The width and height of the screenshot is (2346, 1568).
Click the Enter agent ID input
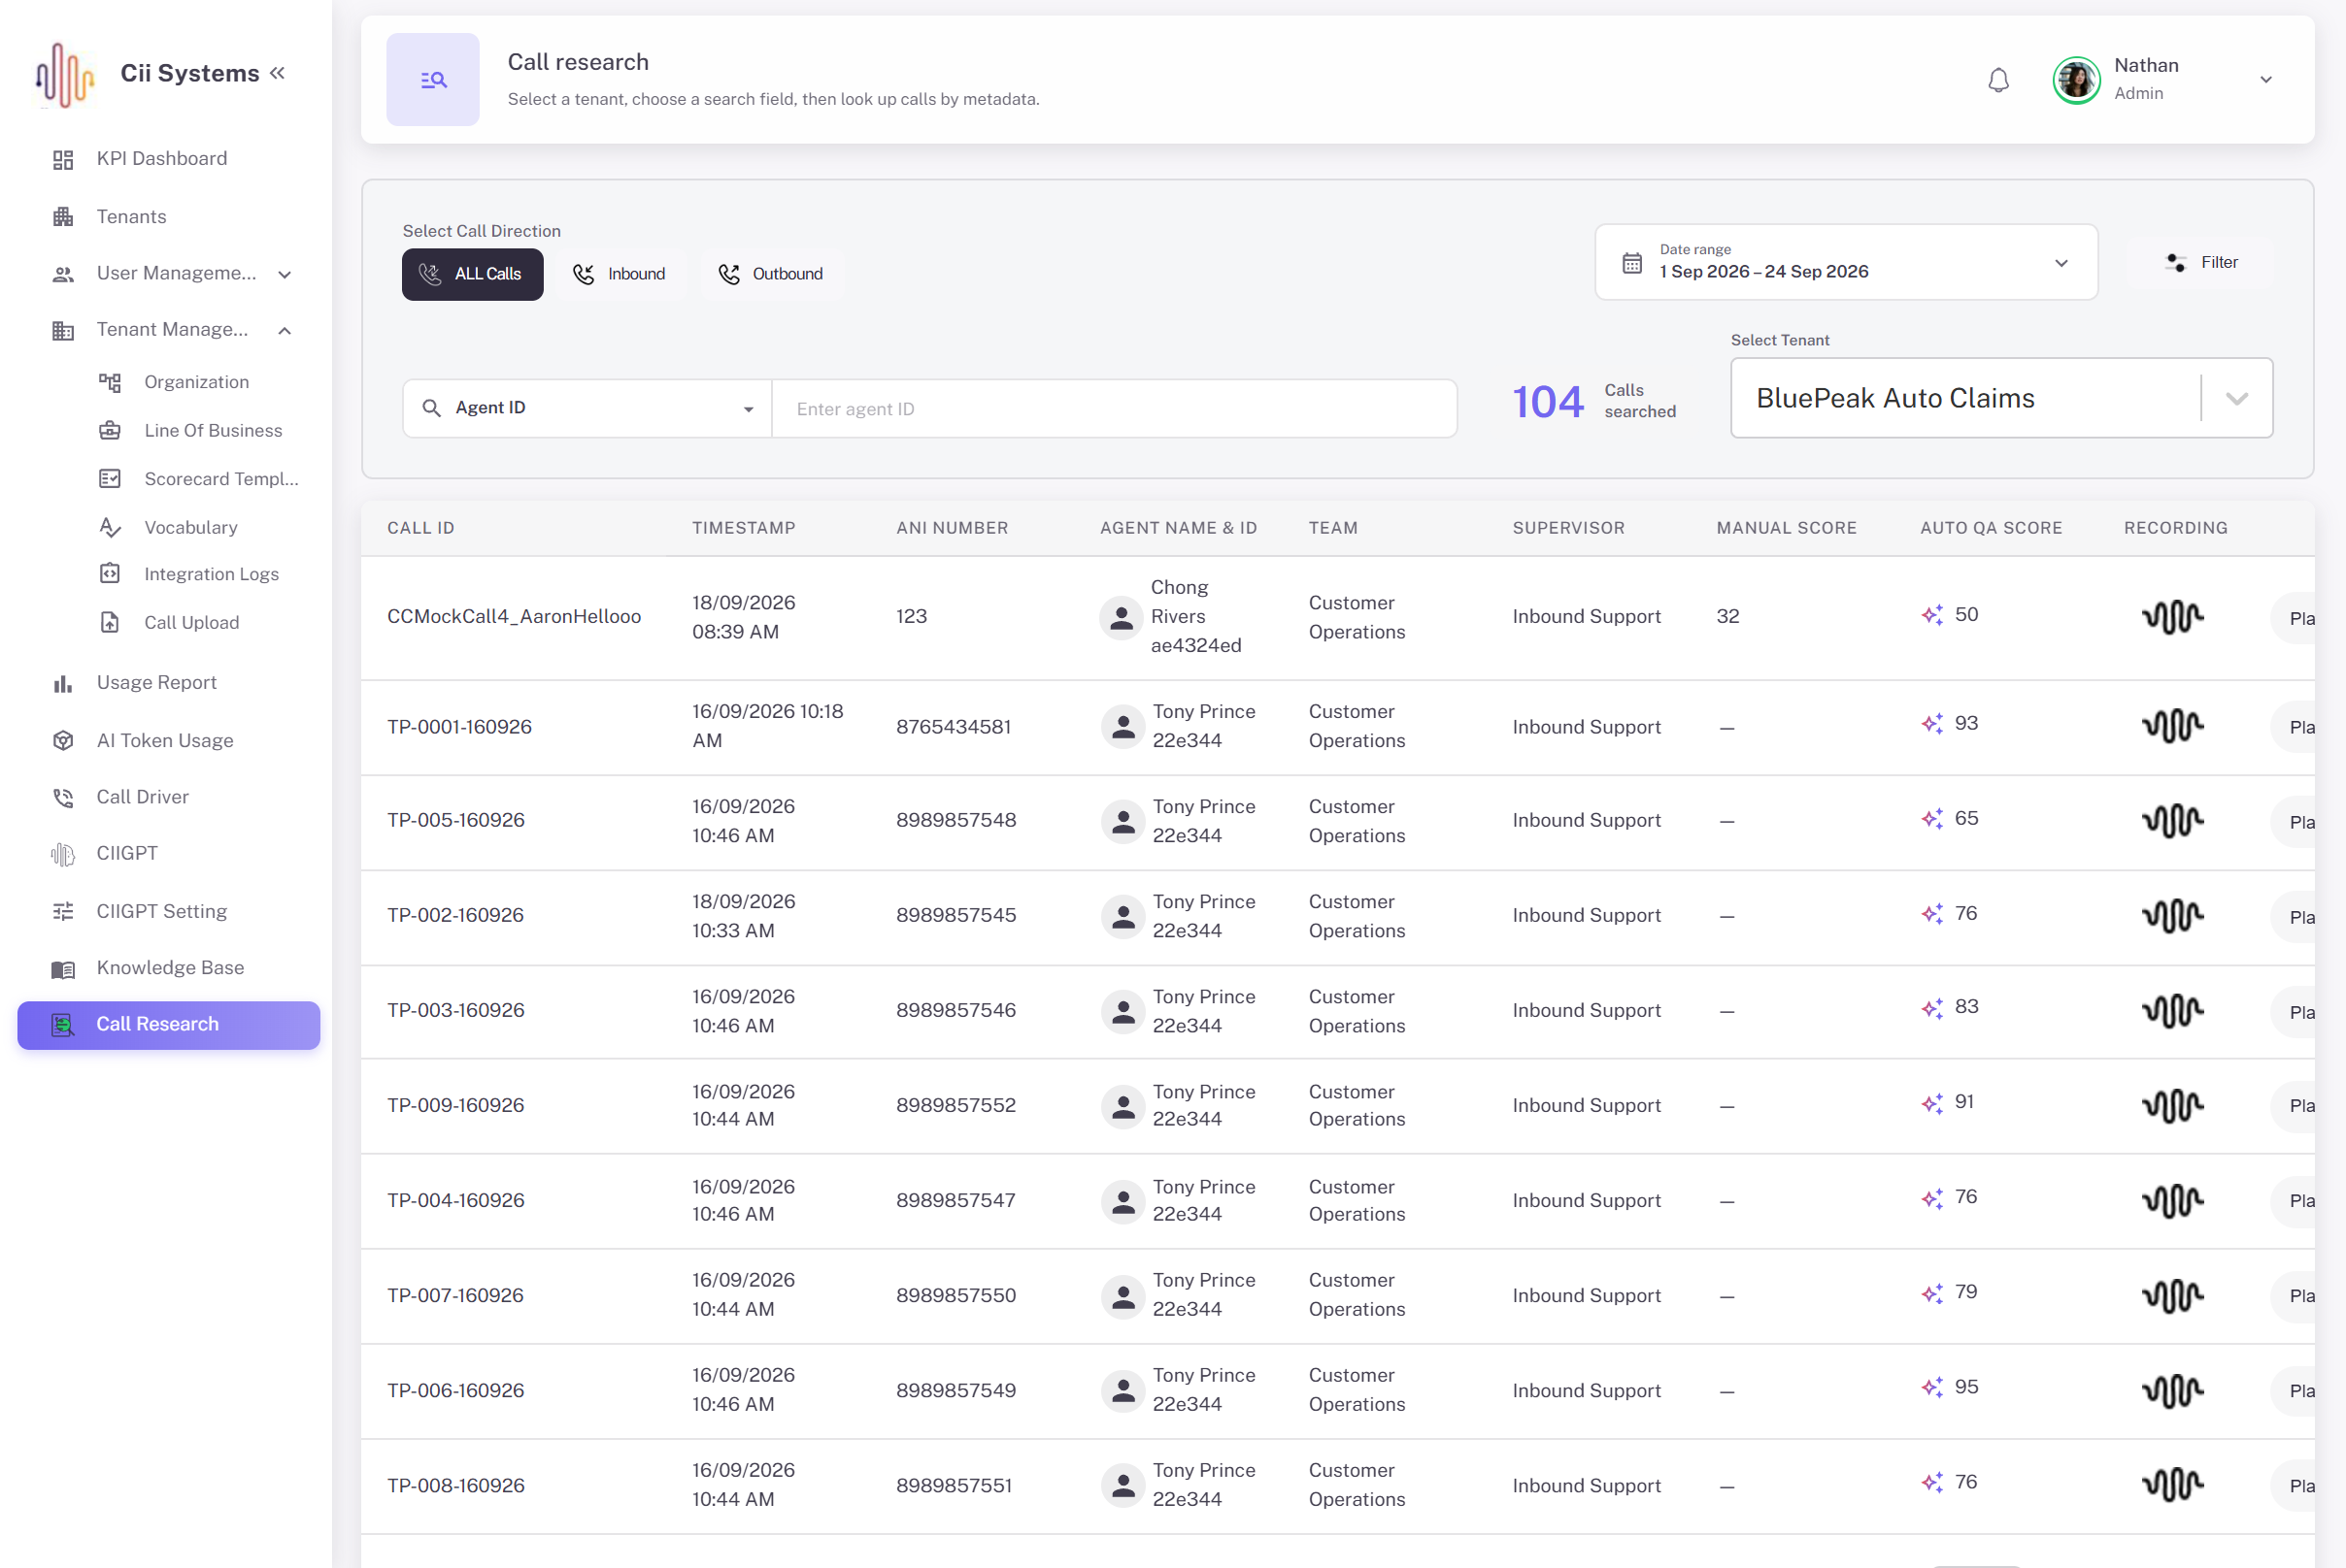[1114, 408]
